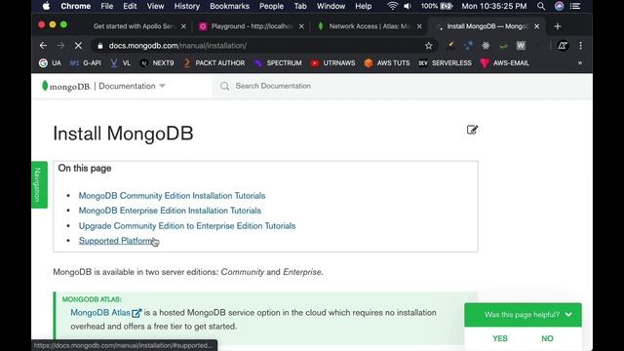This screenshot has width=624, height=351.
Task: Open the Window menu
Action: 331,6
